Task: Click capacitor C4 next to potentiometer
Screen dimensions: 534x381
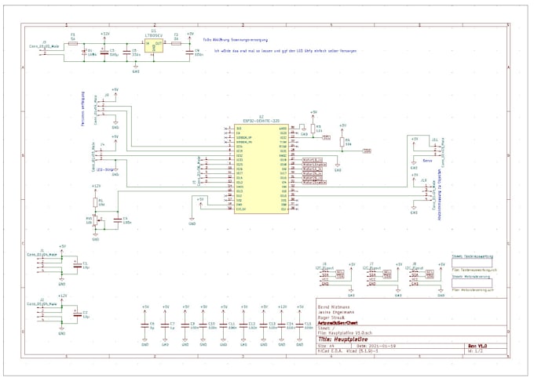Action: coord(118,220)
